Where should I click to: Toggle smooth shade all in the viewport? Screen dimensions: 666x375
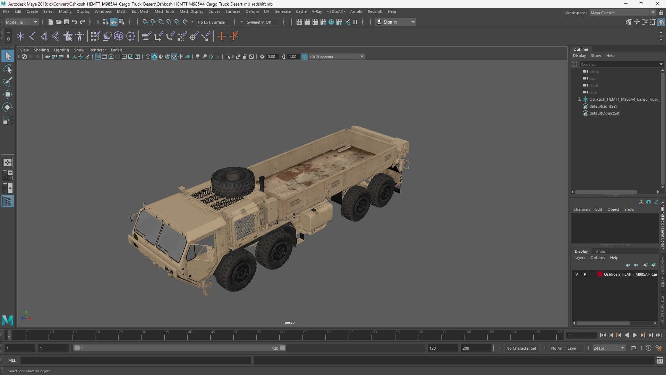(154, 57)
